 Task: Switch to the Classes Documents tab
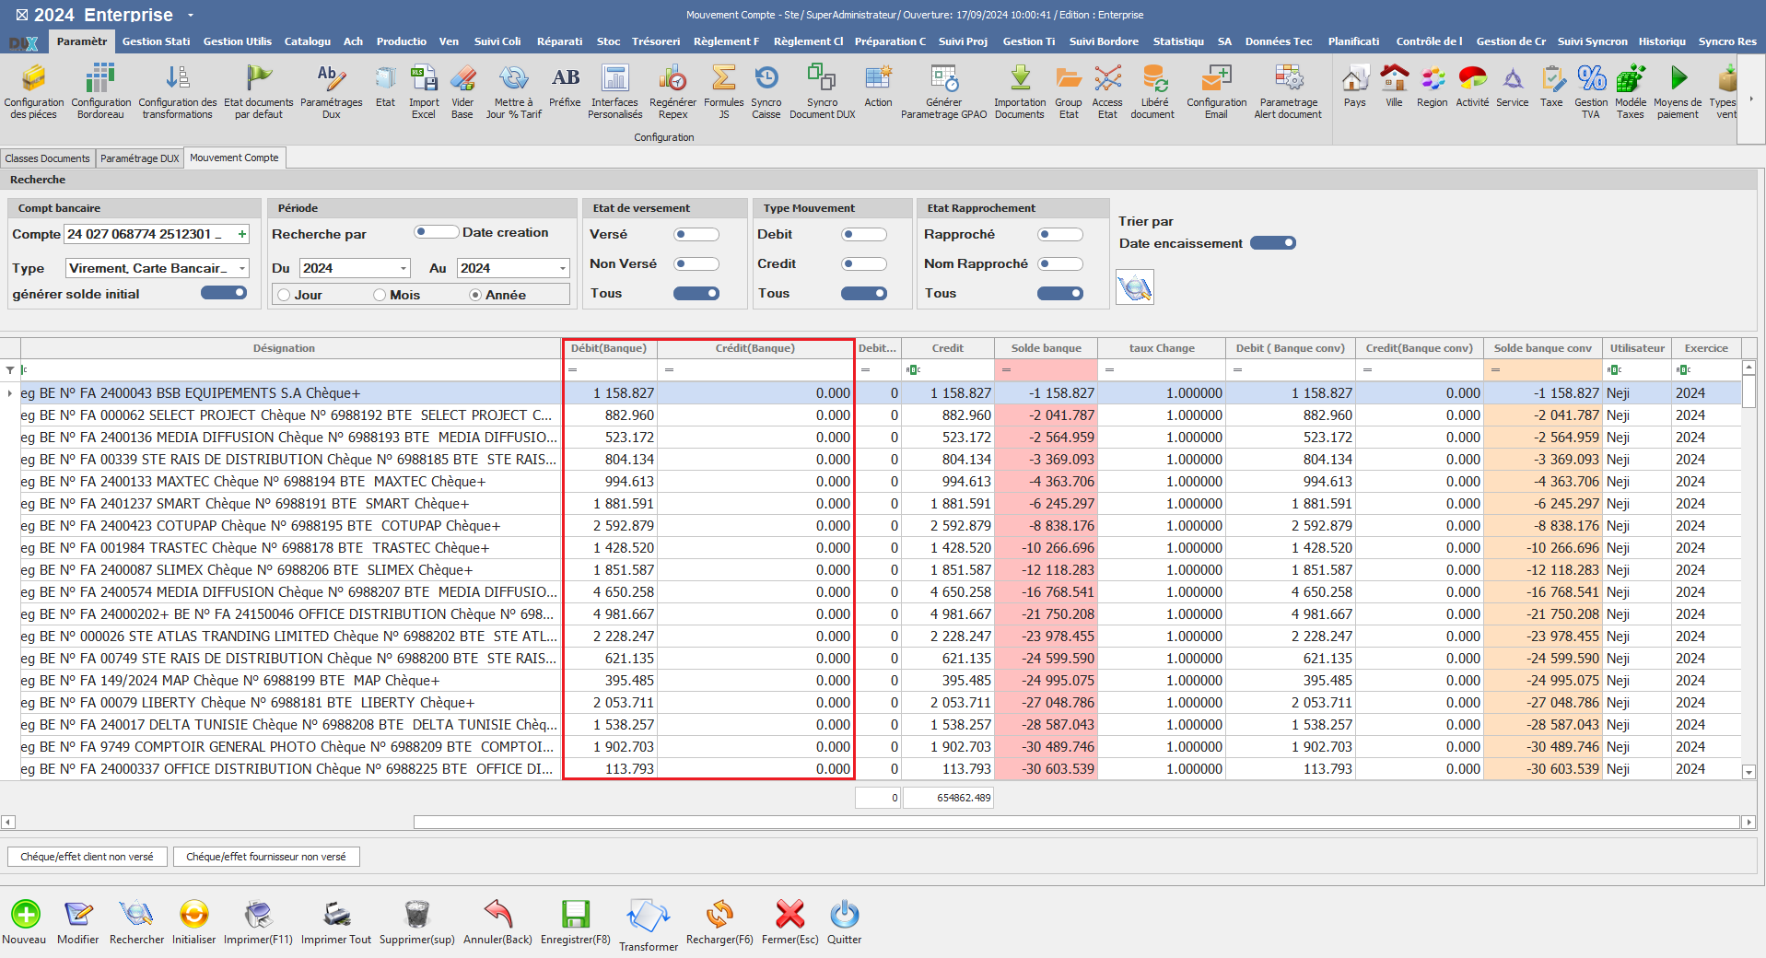point(48,158)
